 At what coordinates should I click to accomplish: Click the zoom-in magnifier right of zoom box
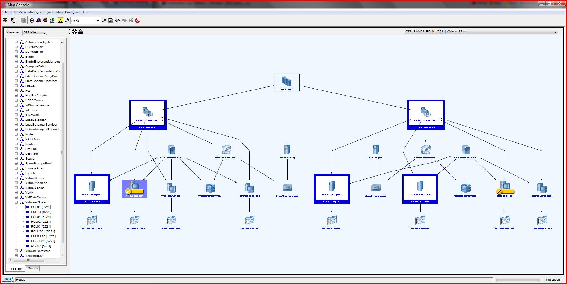104,20
